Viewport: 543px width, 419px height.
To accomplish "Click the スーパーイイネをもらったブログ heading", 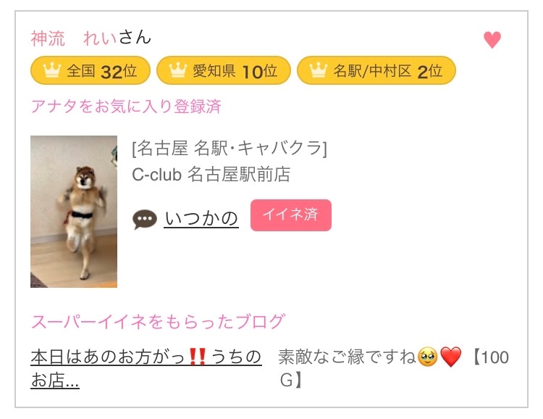I will click(x=159, y=322).
